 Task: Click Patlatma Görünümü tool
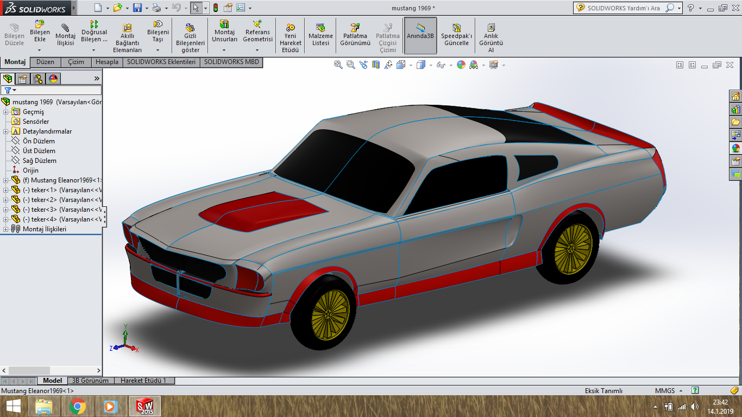coord(355,35)
